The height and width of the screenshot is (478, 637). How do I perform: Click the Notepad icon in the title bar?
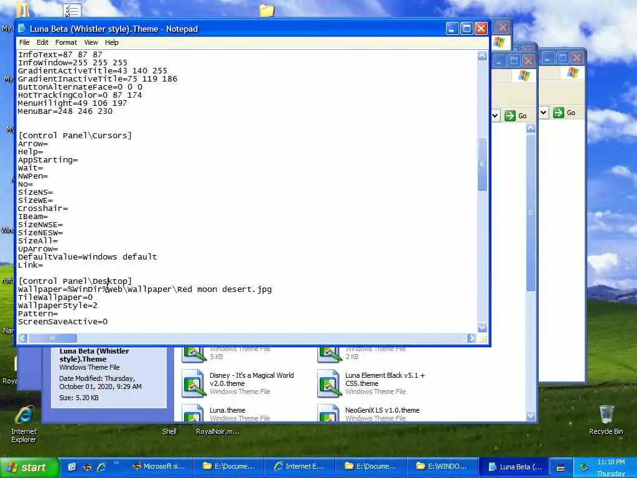[22, 29]
